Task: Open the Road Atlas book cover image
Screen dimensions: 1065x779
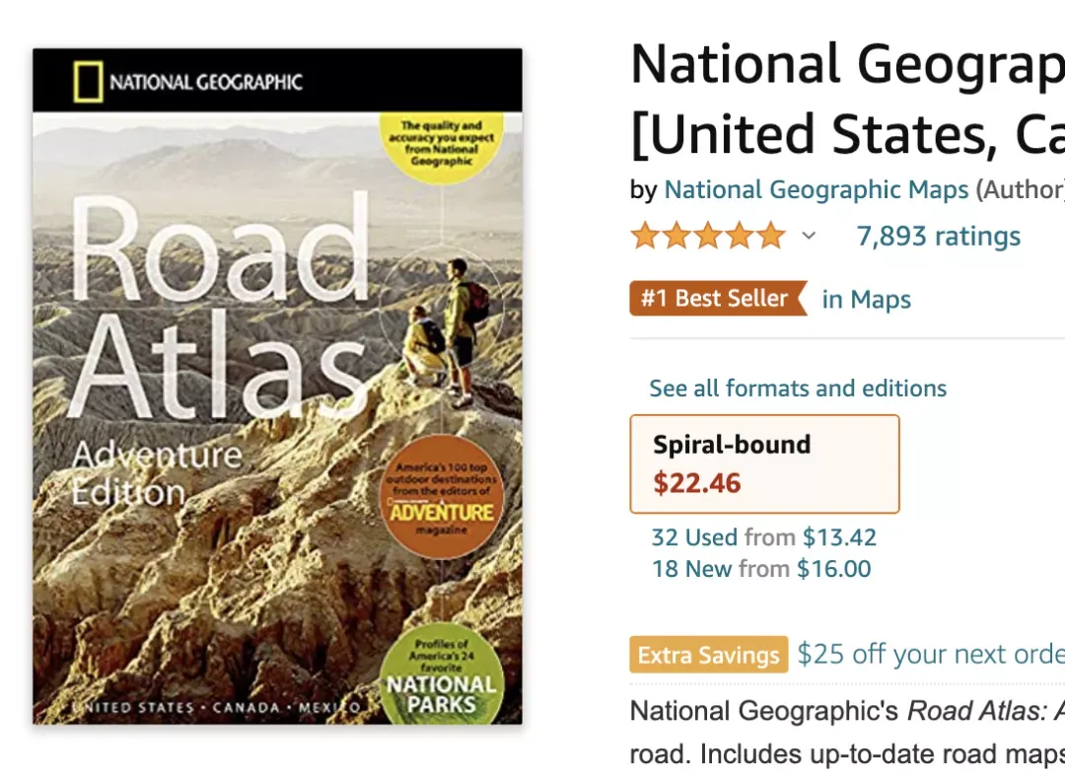Action: pyautogui.click(x=278, y=386)
